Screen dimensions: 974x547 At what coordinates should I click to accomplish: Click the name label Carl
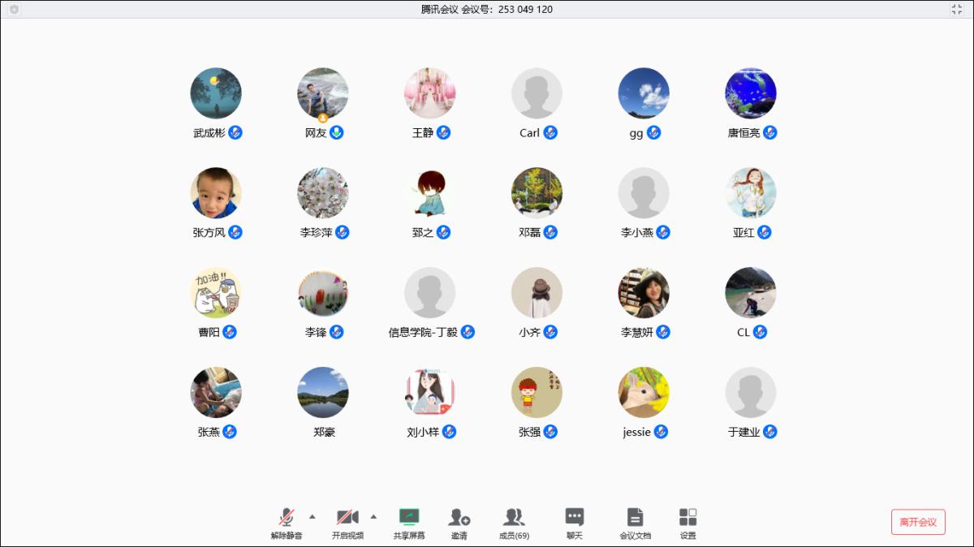(x=529, y=133)
